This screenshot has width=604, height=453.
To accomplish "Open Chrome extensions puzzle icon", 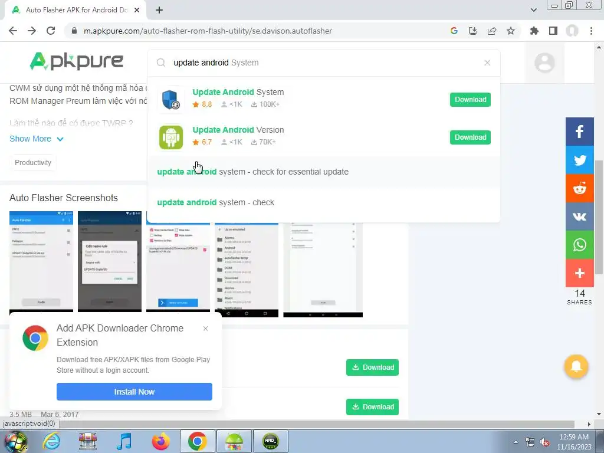I will point(534,31).
